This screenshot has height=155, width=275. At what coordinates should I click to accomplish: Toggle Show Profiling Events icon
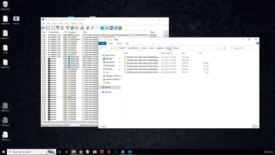pyautogui.click(x=120, y=28)
